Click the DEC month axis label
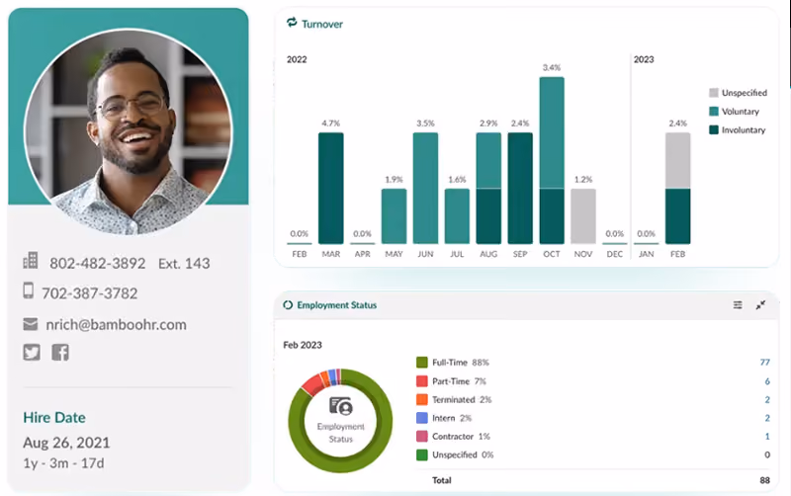Viewport: 791px width, 496px height. 614,254
